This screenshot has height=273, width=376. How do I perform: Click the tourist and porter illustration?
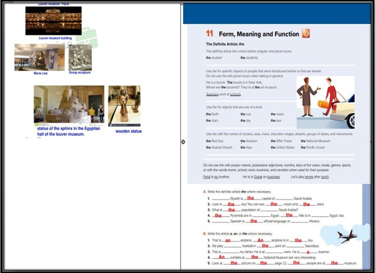[326, 102]
